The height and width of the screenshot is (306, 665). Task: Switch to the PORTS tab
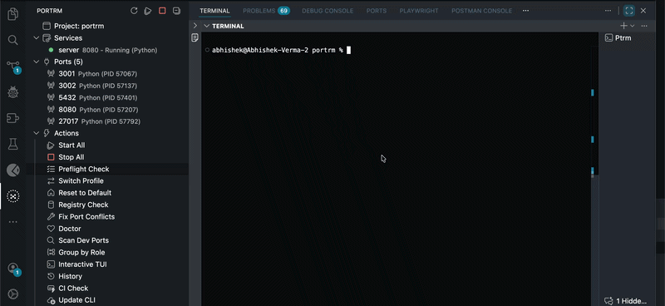pyautogui.click(x=377, y=11)
